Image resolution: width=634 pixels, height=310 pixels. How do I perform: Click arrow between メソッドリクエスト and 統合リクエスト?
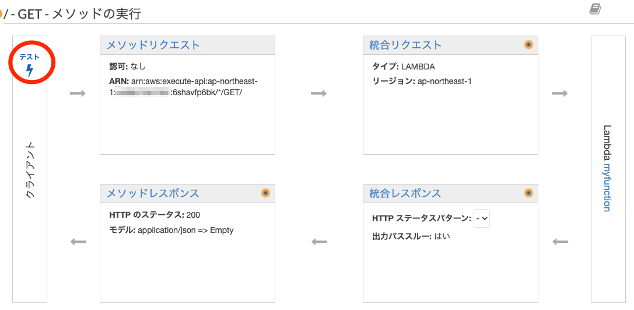tap(318, 93)
